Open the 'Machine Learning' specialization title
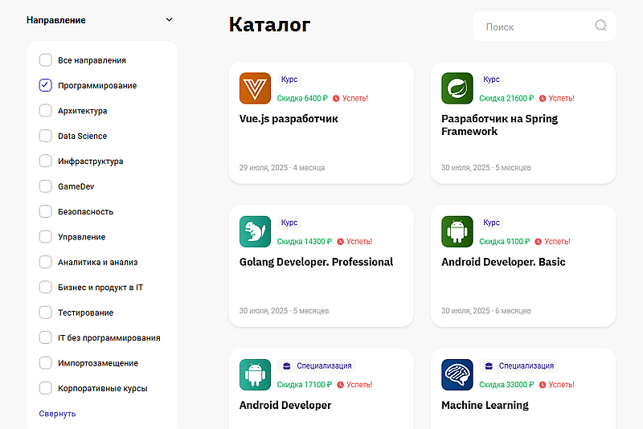The height and width of the screenshot is (429, 643). pyautogui.click(x=485, y=405)
